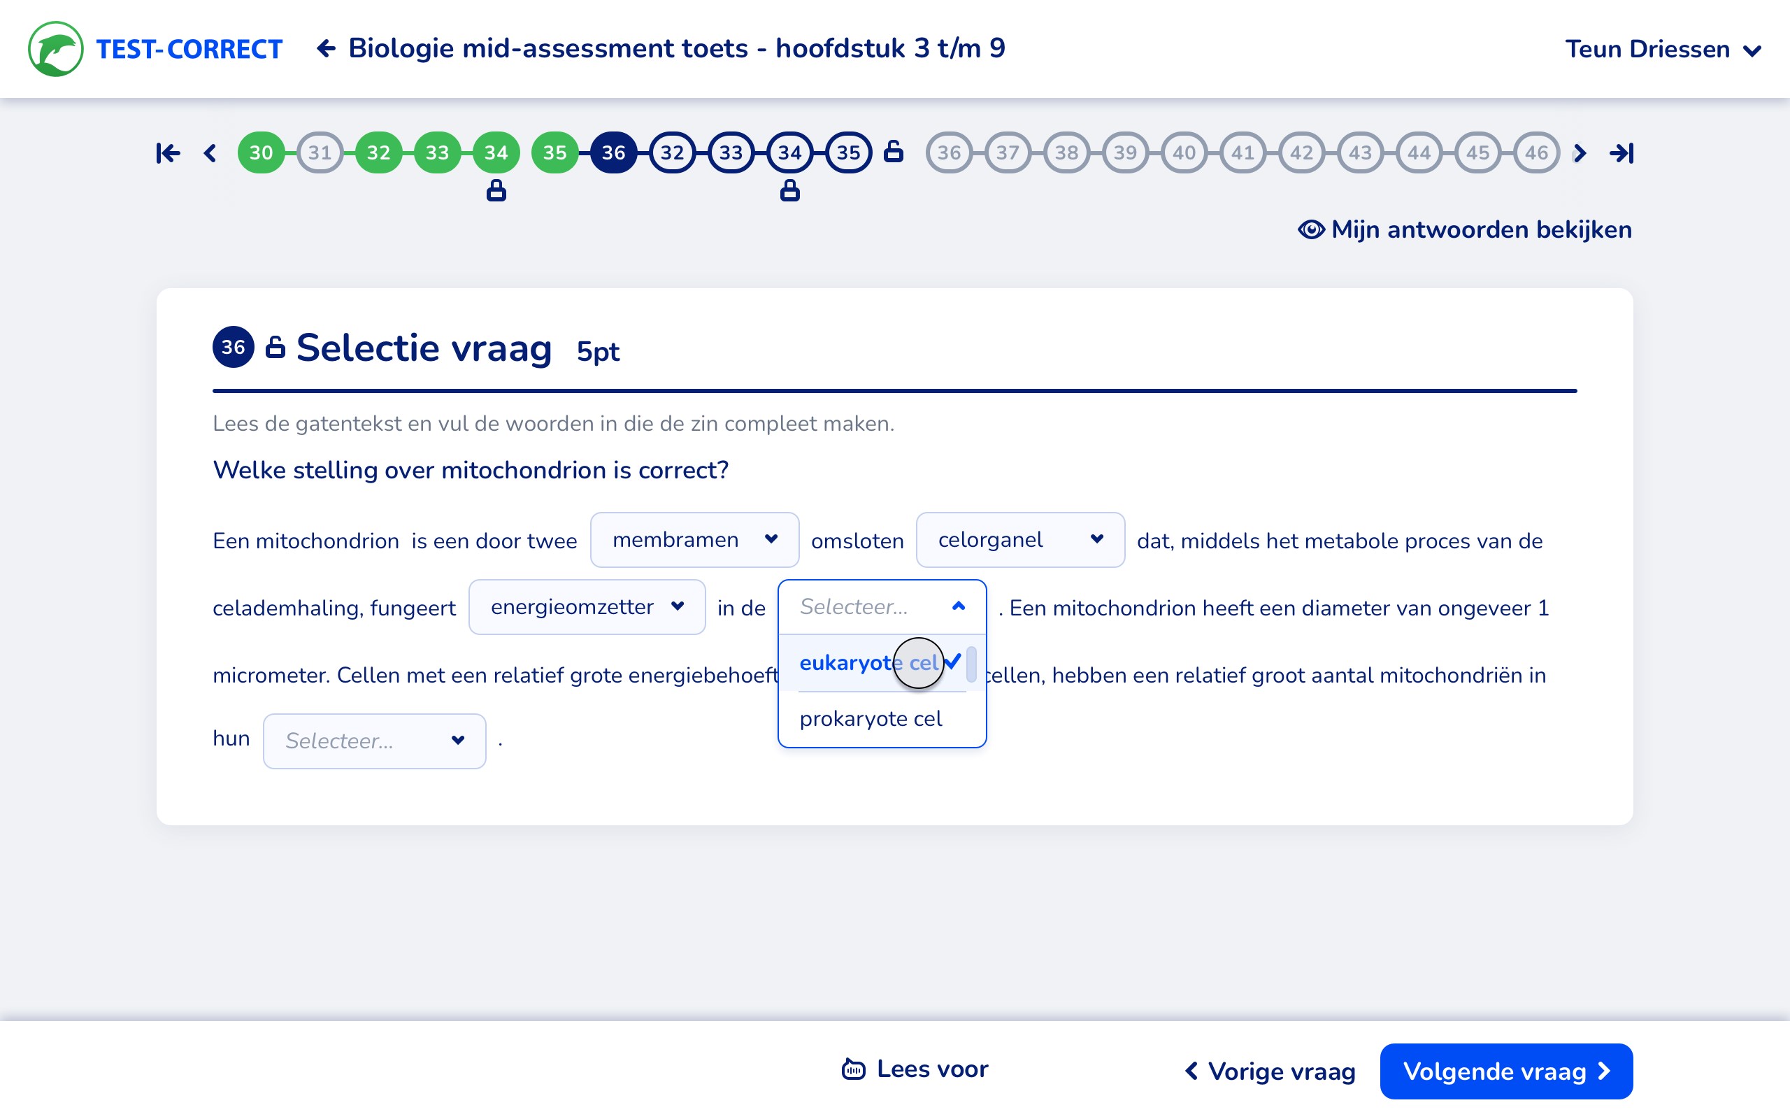Click the open padlock icon after bubble 35
This screenshot has height=1119, width=1790.
pyautogui.click(x=894, y=151)
